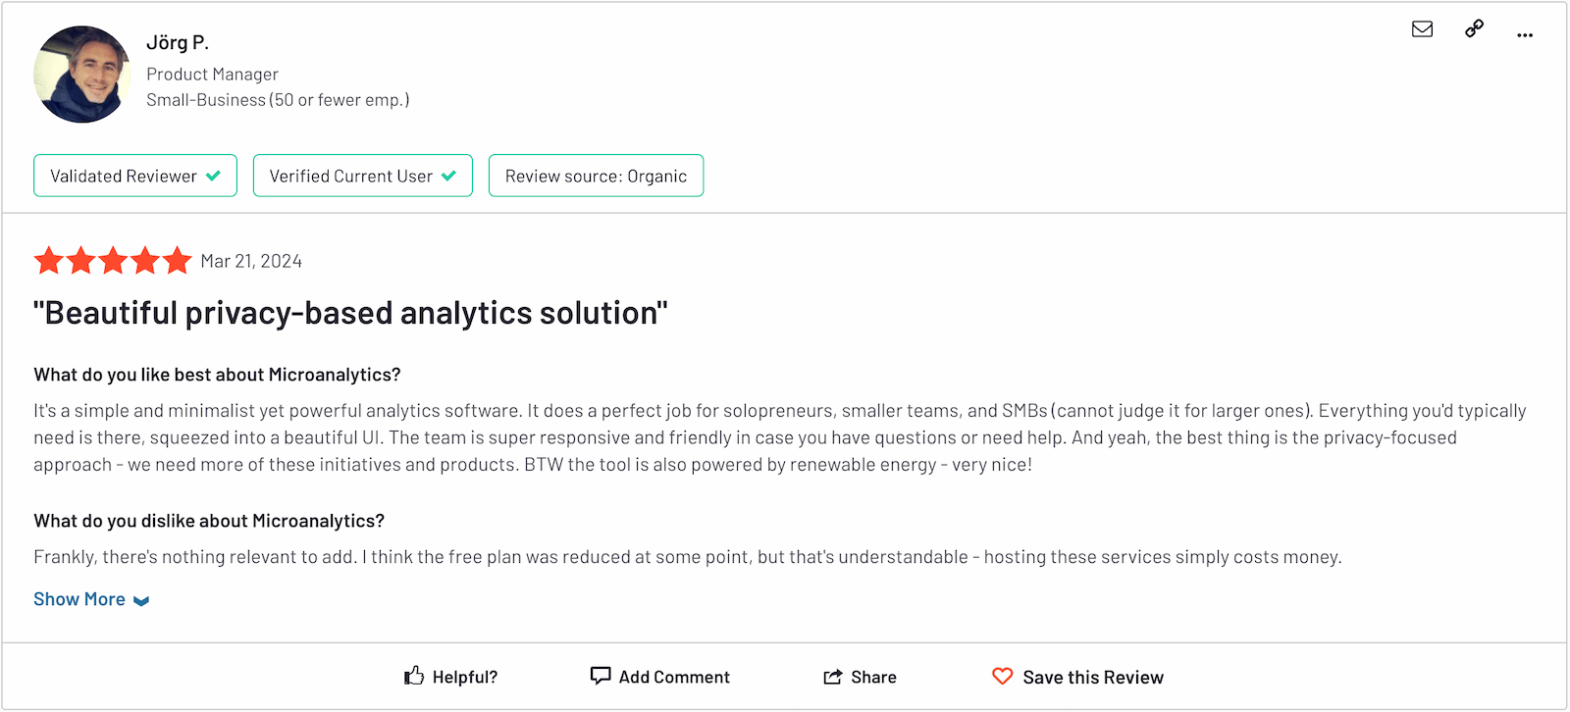Click the checkmark on Verified Current User badge
Image resolution: width=1570 pixels, height=712 pixels.
[447, 176]
